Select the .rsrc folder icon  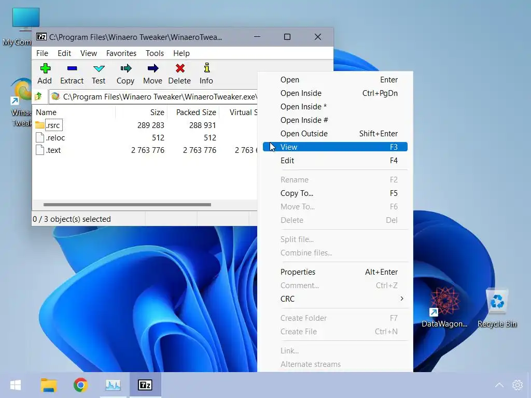click(39, 125)
